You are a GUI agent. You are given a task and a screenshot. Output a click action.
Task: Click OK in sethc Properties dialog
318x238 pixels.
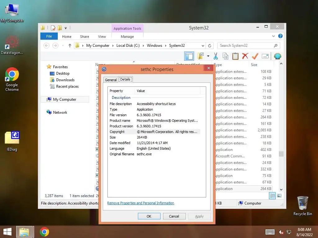point(149,216)
